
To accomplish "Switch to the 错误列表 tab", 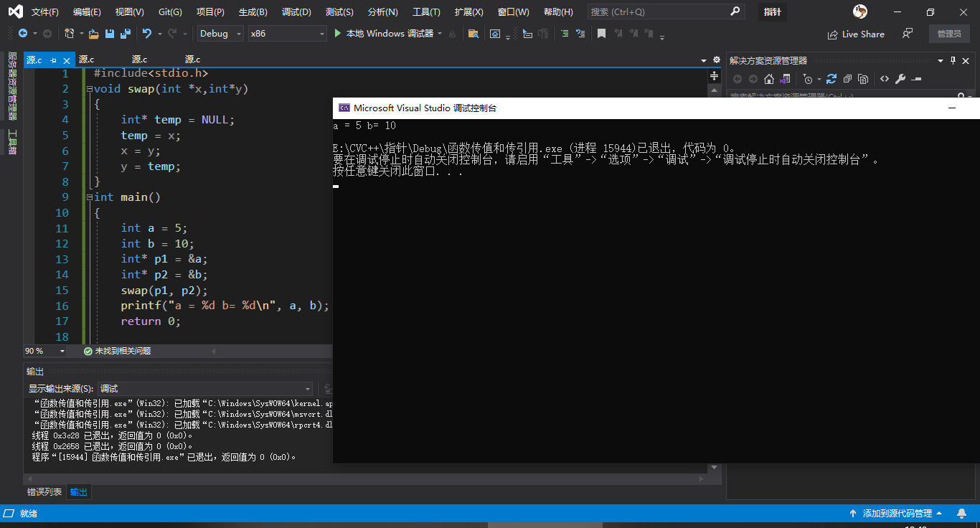I will click(x=44, y=491).
